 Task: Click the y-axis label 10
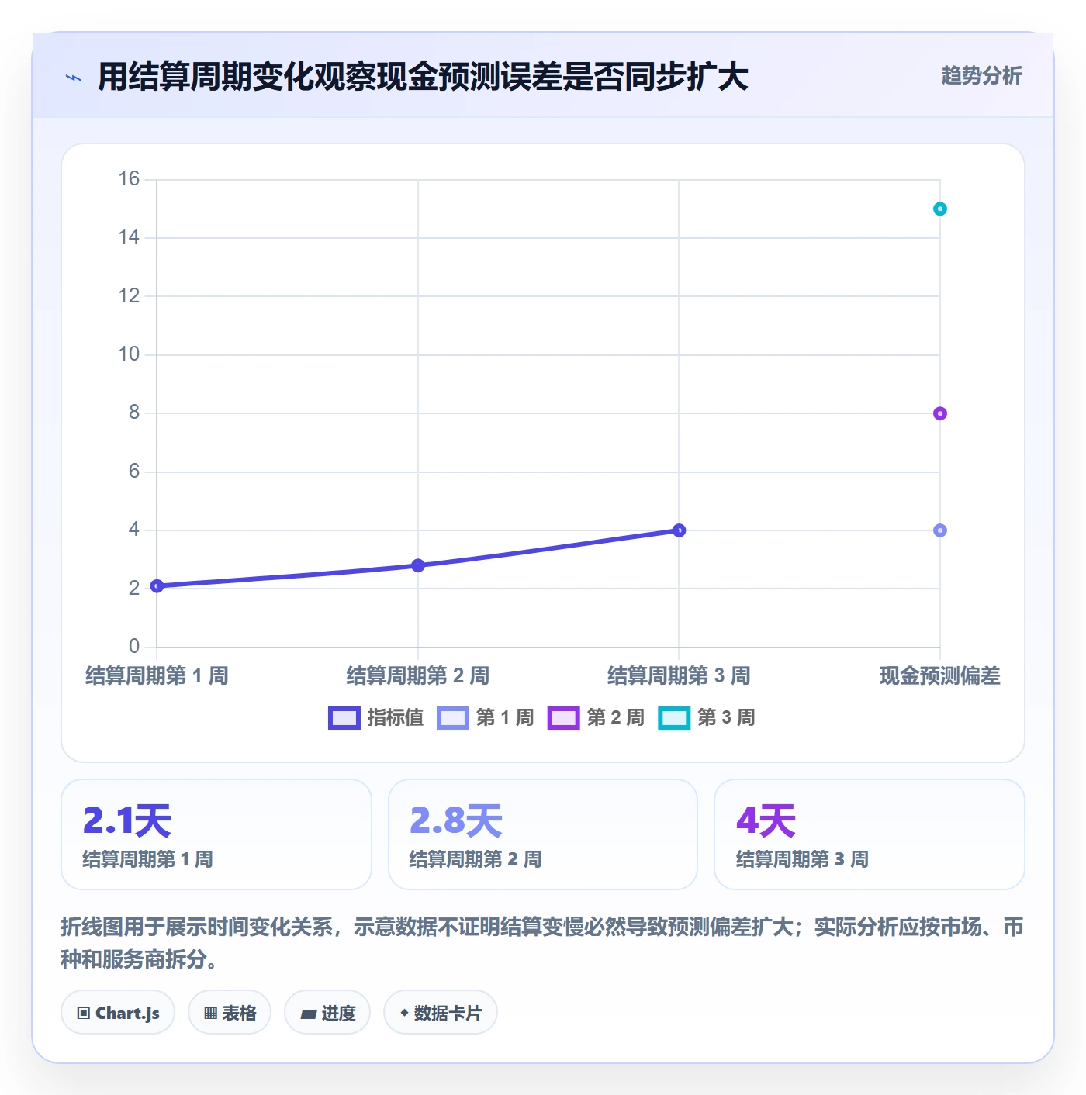129,354
